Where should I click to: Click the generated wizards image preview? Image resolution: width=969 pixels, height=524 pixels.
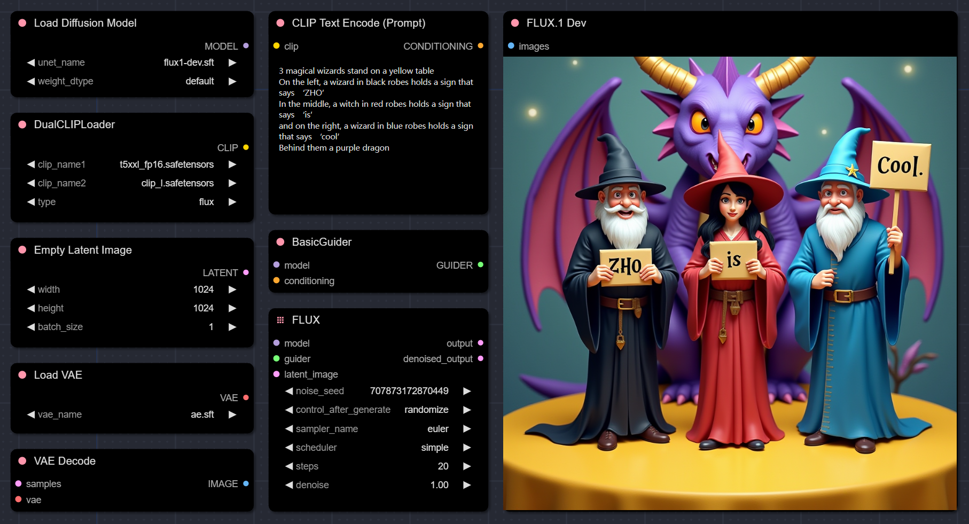[x=730, y=283]
